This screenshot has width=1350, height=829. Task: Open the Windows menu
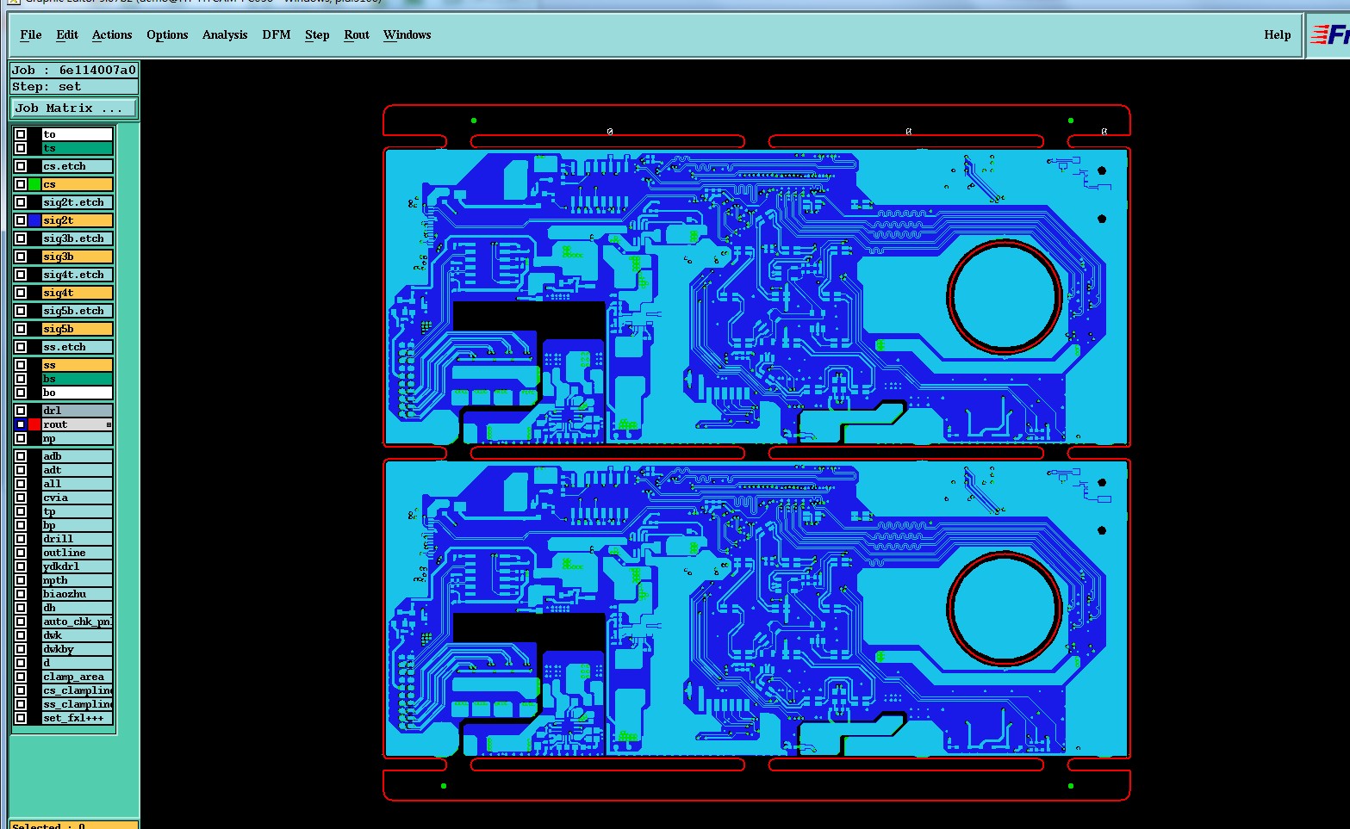click(x=407, y=34)
